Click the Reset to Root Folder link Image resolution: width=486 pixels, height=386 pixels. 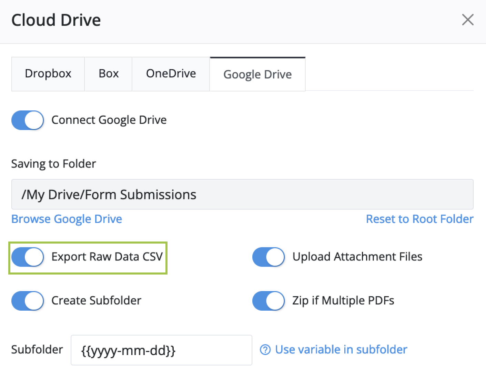(419, 219)
